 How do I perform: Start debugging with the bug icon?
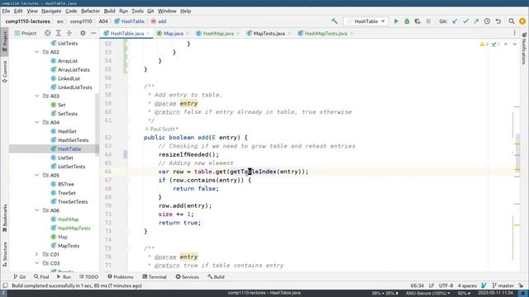tap(407, 21)
